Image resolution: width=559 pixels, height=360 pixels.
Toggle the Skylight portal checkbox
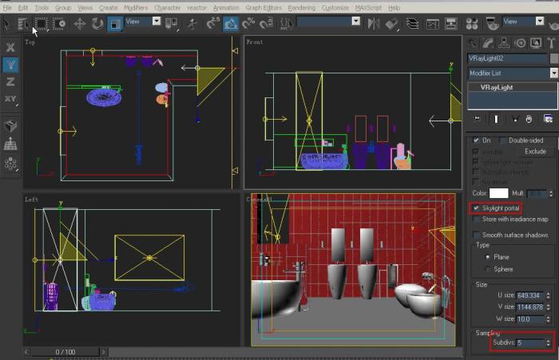[x=476, y=208]
